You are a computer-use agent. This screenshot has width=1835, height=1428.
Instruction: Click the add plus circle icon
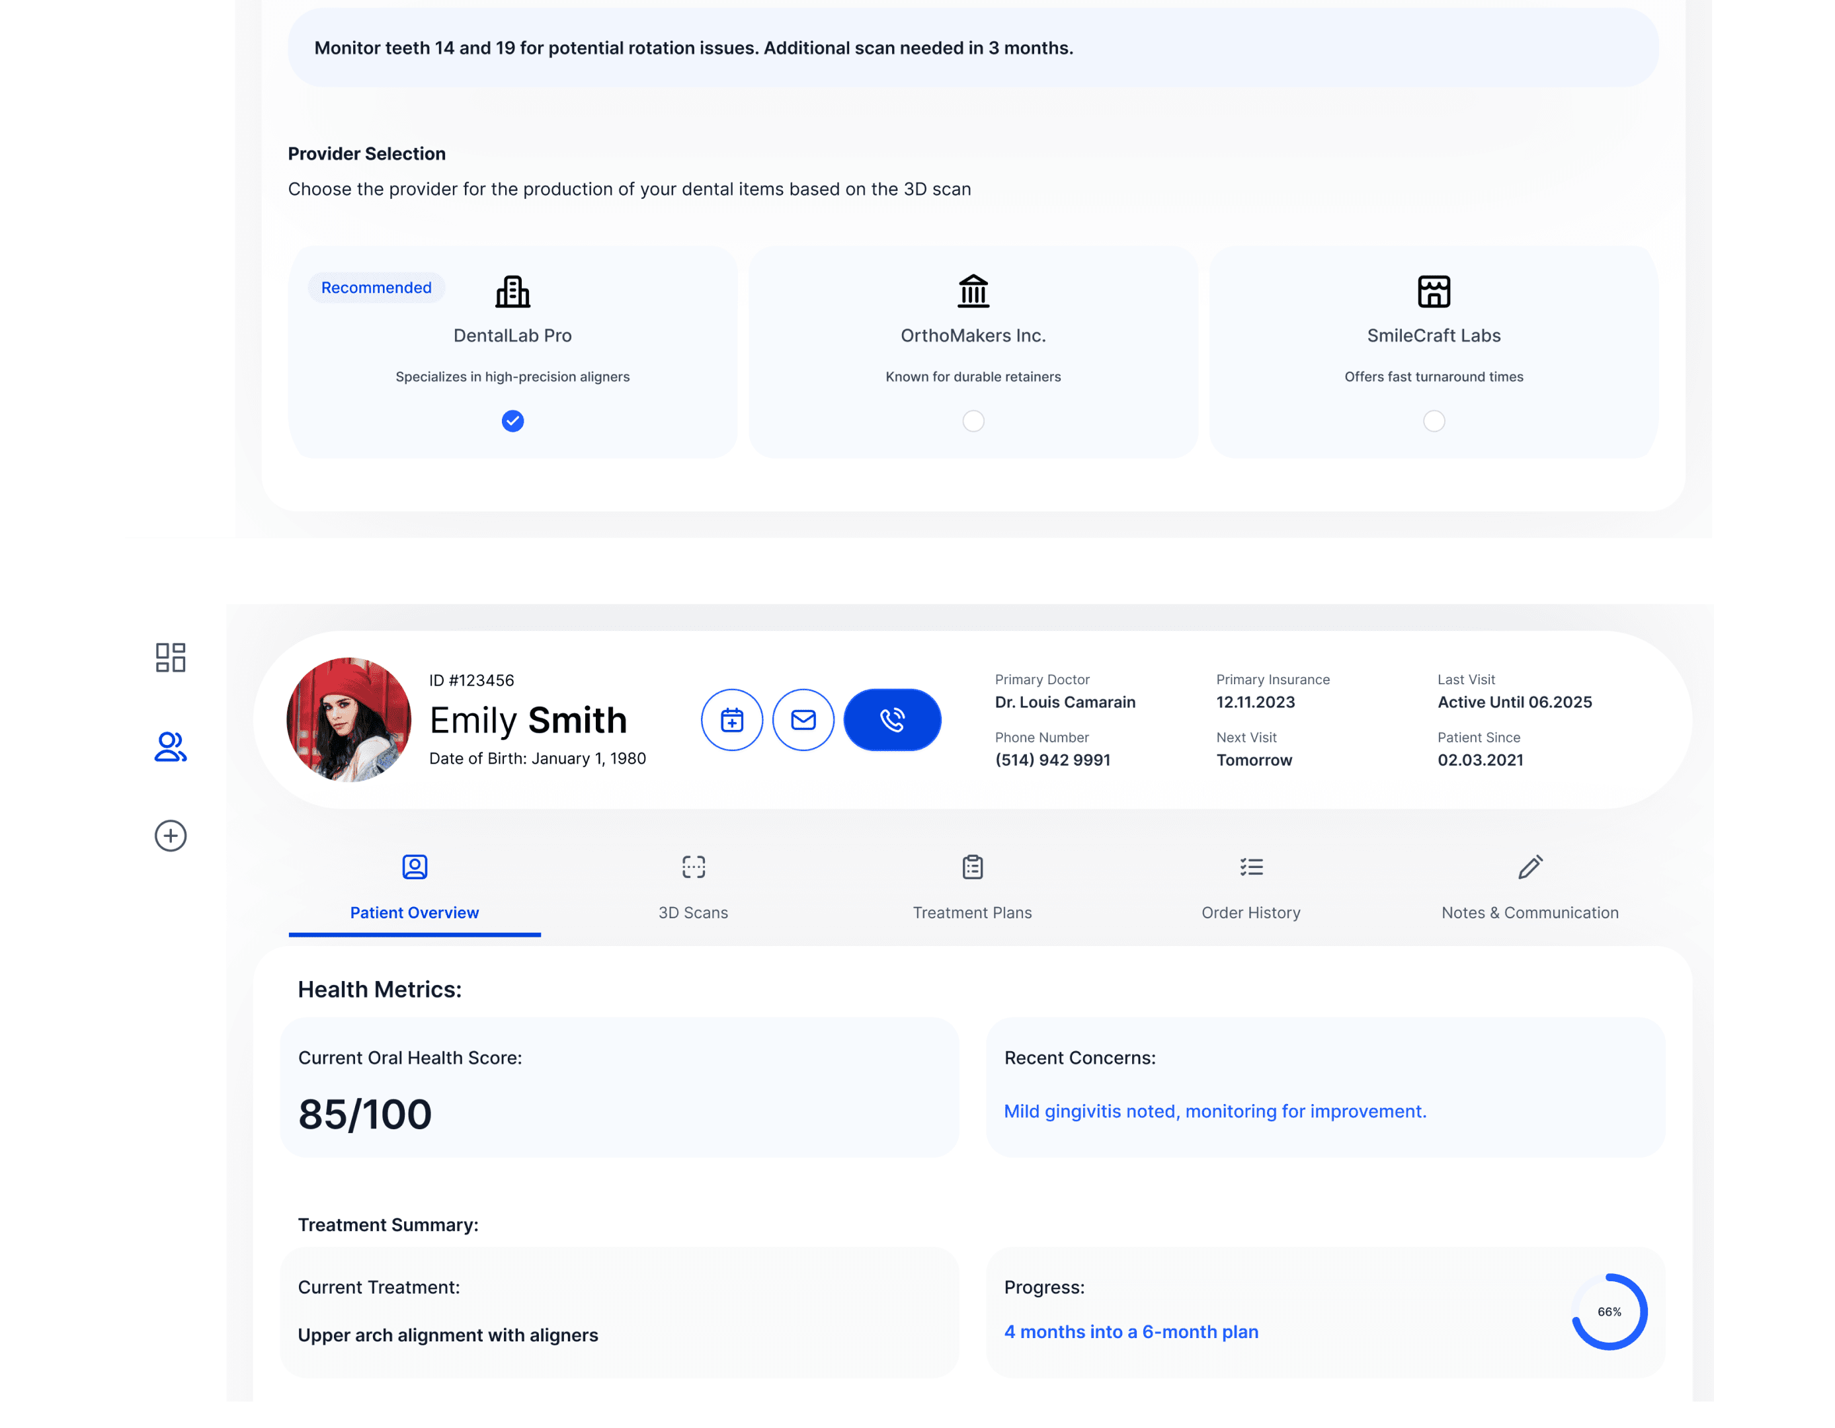point(171,836)
